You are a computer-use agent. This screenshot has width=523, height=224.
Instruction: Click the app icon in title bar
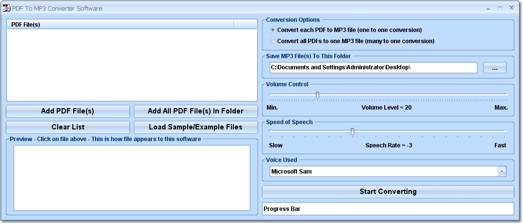pos(6,8)
